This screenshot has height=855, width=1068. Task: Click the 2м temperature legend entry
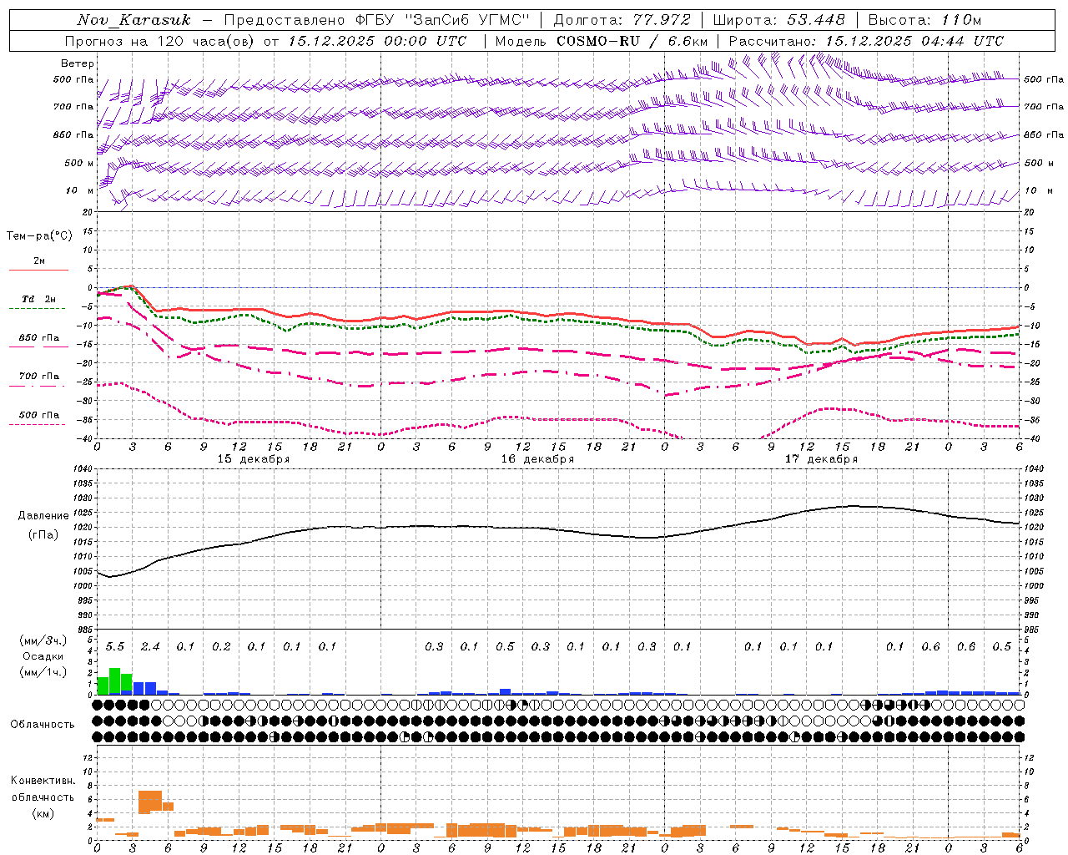click(39, 261)
